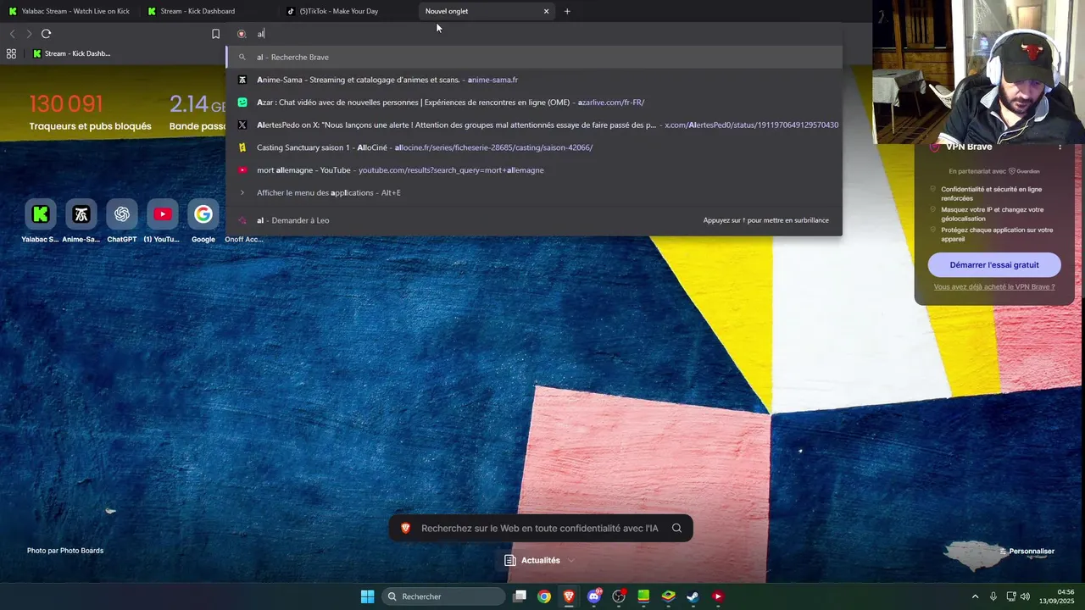Click Brave icon in the taskbar
The image size is (1085, 610).
(569, 596)
